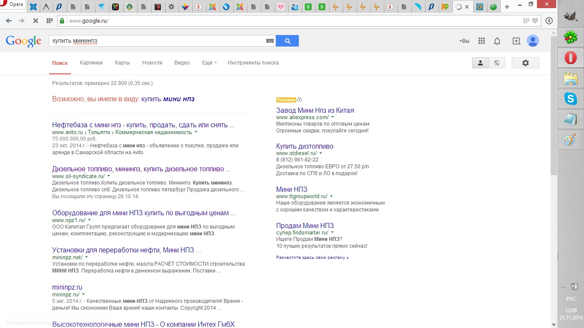Viewport: 584px width, 328px height.
Task: Open Skype from the taskbar
Action: (570, 99)
